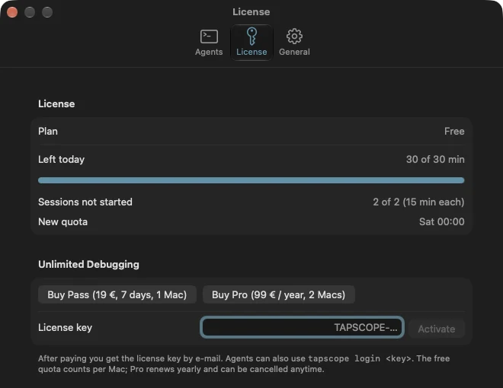Screen dimensions: 503x388
Task: Click the 'Free' plan value
Action: pos(454,132)
